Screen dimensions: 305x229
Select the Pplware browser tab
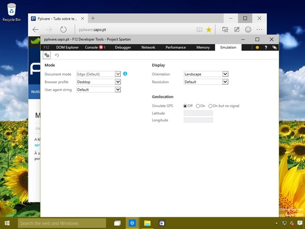tap(58, 18)
